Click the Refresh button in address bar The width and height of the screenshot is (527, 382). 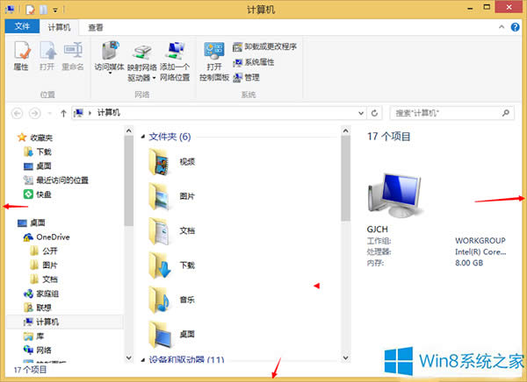point(374,113)
